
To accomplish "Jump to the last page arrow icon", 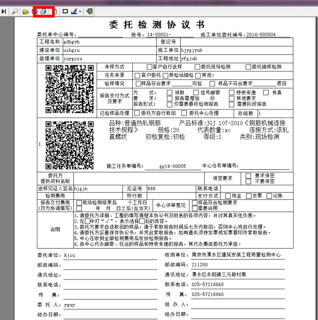I will (4, 11).
